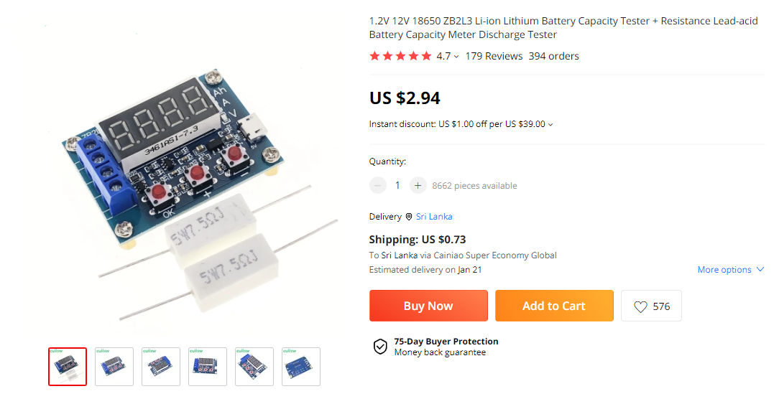This screenshot has width=779, height=404.
Task: Click the quantity value field
Action: click(x=397, y=186)
